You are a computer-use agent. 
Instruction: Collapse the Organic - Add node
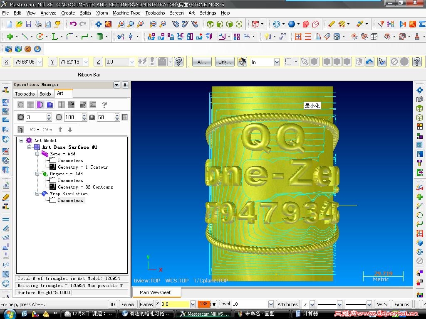(37, 174)
